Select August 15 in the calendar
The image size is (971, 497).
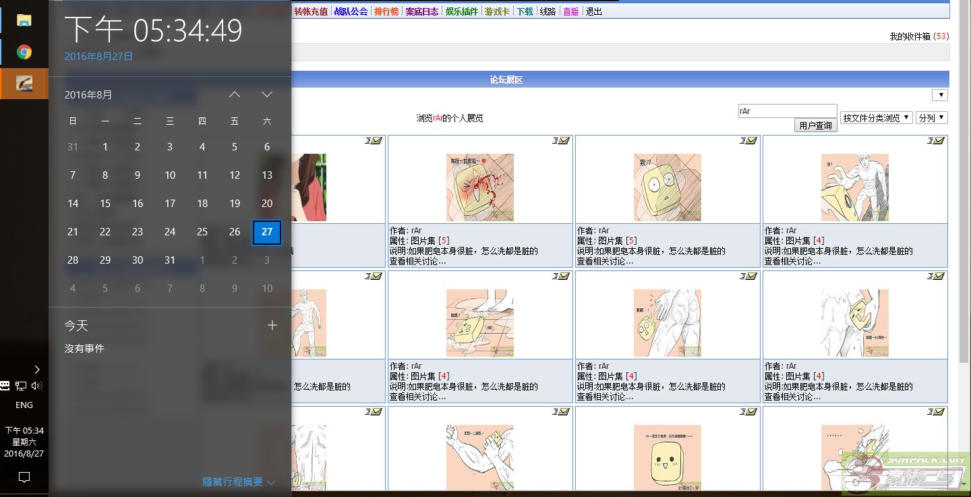pyautogui.click(x=105, y=204)
